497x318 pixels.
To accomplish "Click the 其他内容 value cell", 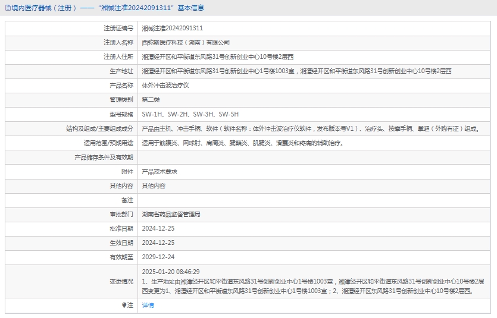I will click(154, 185).
